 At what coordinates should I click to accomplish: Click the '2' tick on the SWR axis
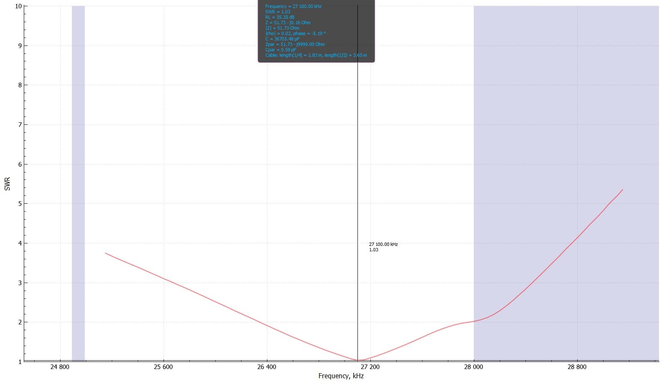pyautogui.click(x=20, y=322)
